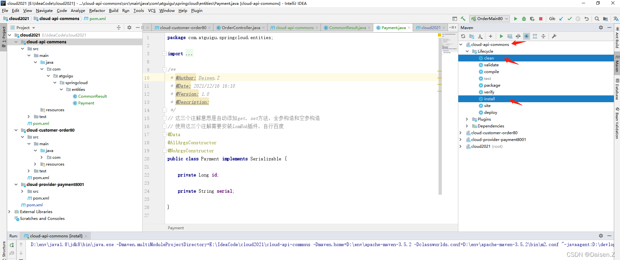The height and width of the screenshot is (260, 620).
Task: Rerun the Maven install in Run panel
Action: tap(12, 245)
